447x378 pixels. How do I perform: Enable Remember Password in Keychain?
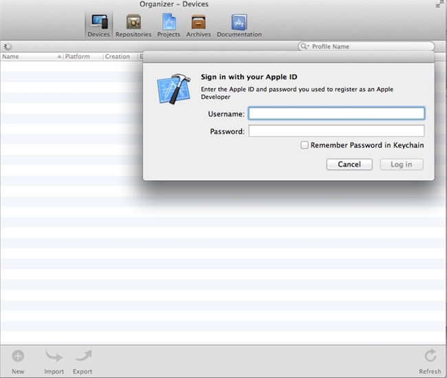pos(304,145)
